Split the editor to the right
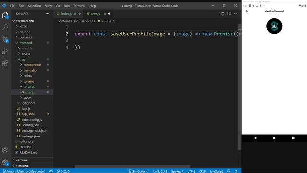This screenshot has height=173, width=307. point(229,14)
